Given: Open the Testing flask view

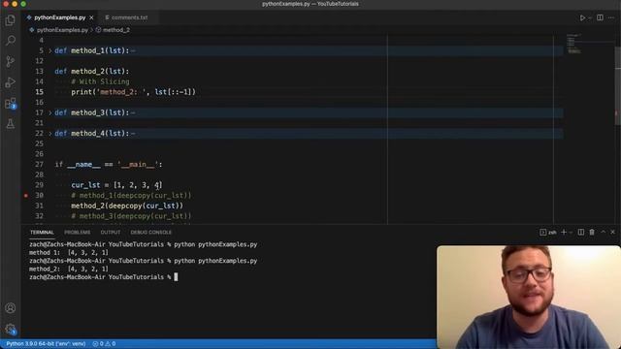Looking at the screenshot, I should click(11, 124).
